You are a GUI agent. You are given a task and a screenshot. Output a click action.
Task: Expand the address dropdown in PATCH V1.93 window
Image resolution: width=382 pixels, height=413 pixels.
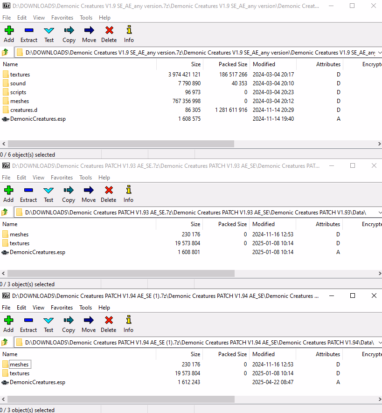[380, 213]
